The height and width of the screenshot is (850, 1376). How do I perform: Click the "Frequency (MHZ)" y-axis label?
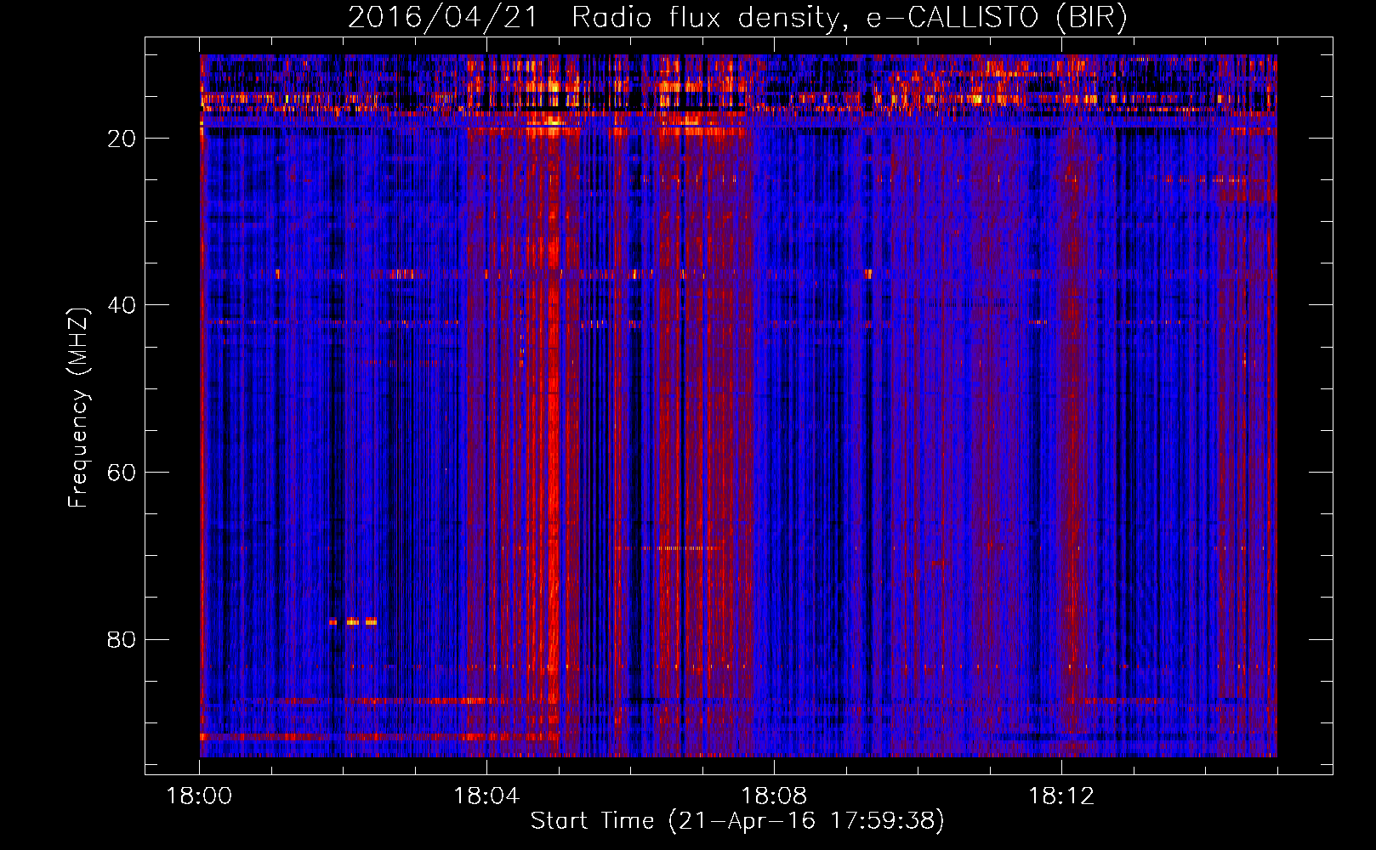point(79,408)
